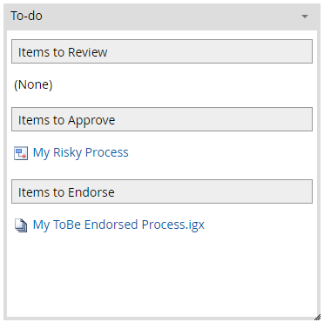Open the My Risky Process link

81,152
